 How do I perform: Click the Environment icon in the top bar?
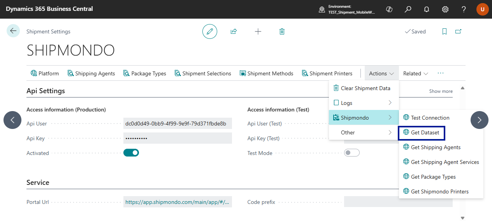[x=322, y=9]
